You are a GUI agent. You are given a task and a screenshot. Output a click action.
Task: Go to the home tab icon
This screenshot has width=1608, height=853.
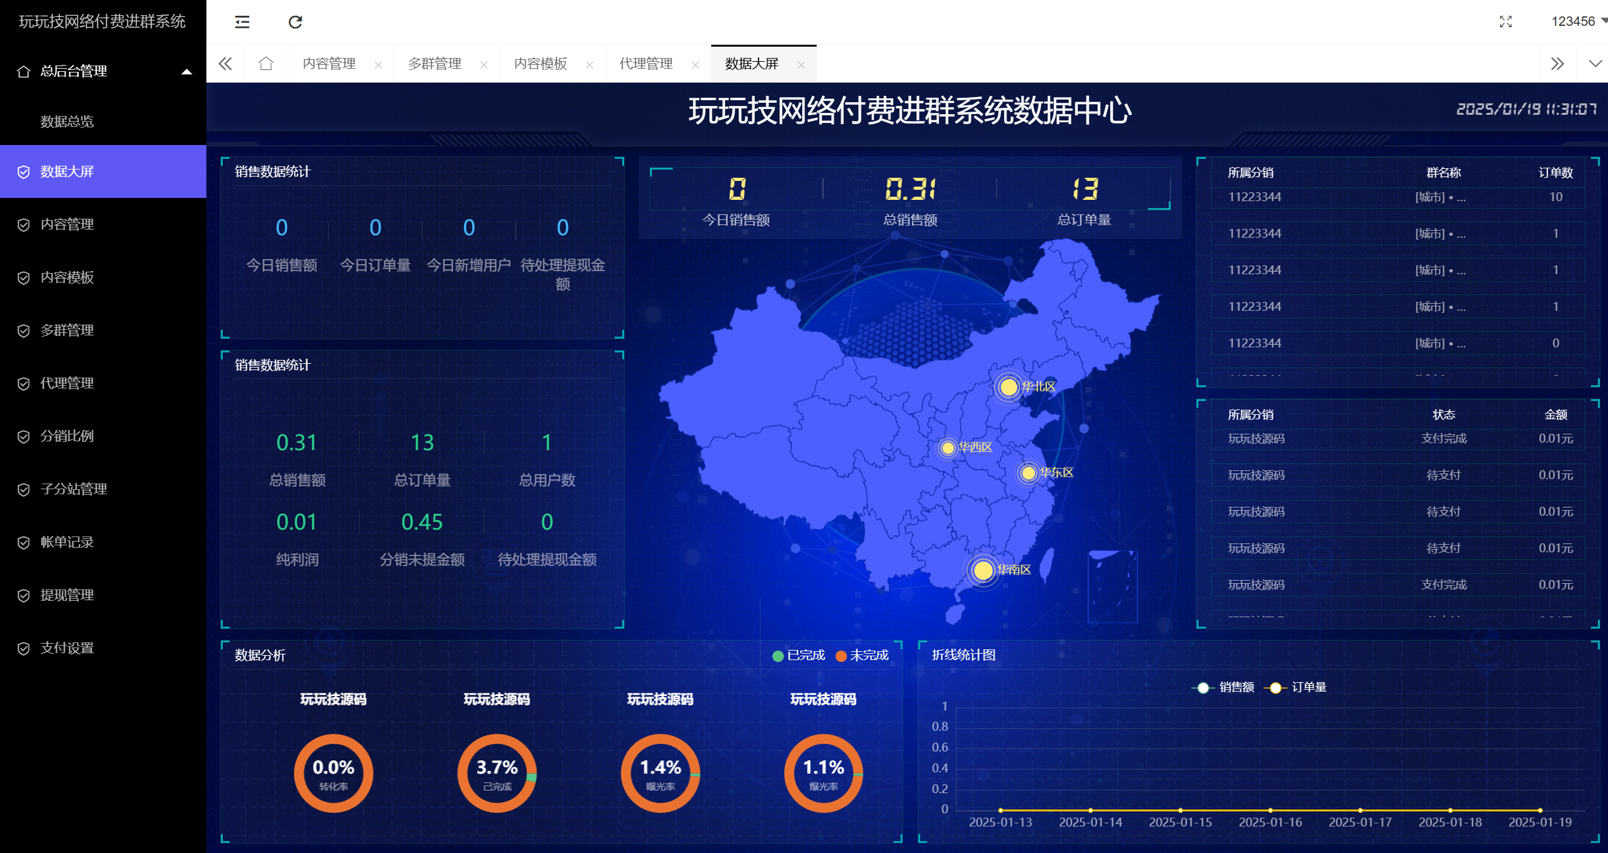[266, 64]
